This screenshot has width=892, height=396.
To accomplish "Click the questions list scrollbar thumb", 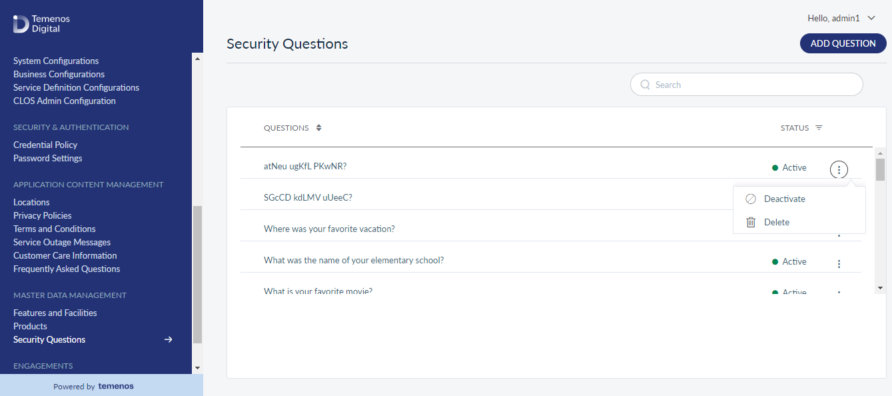I will click(x=880, y=169).
